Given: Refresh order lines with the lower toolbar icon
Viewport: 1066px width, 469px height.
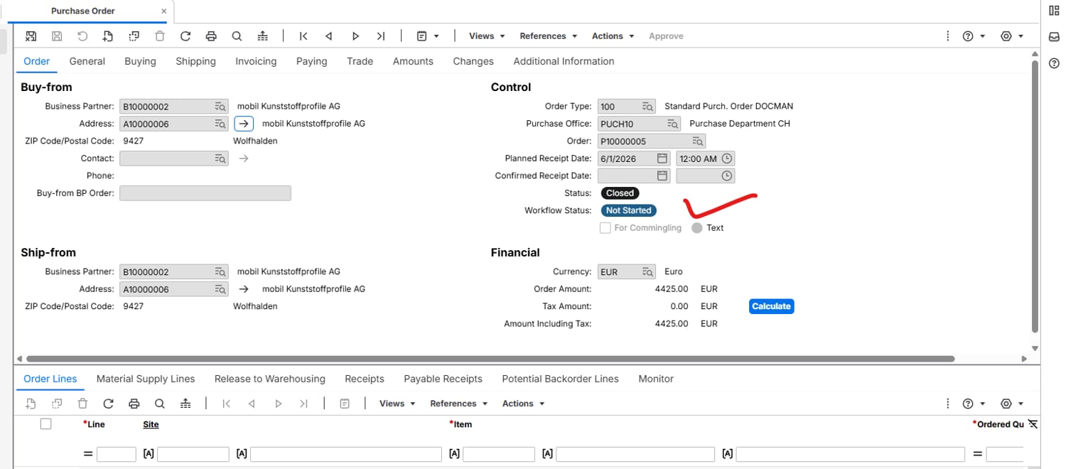Looking at the screenshot, I should [x=108, y=403].
